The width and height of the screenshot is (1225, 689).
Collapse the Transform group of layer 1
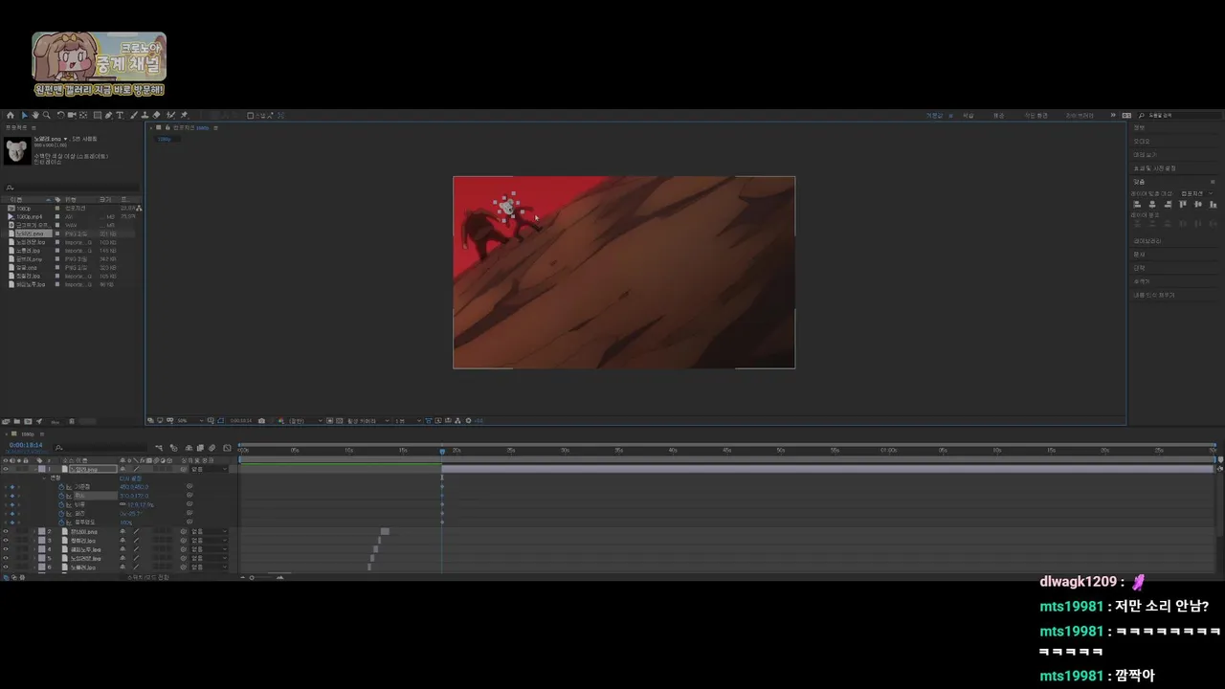tap(44, 478)
